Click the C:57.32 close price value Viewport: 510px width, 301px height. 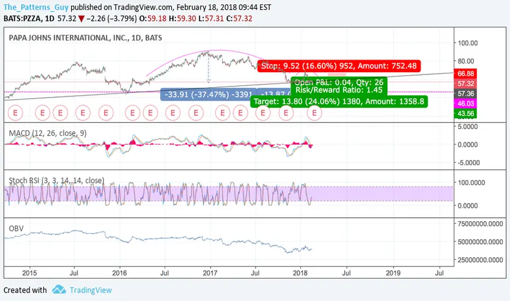(239, 19)
